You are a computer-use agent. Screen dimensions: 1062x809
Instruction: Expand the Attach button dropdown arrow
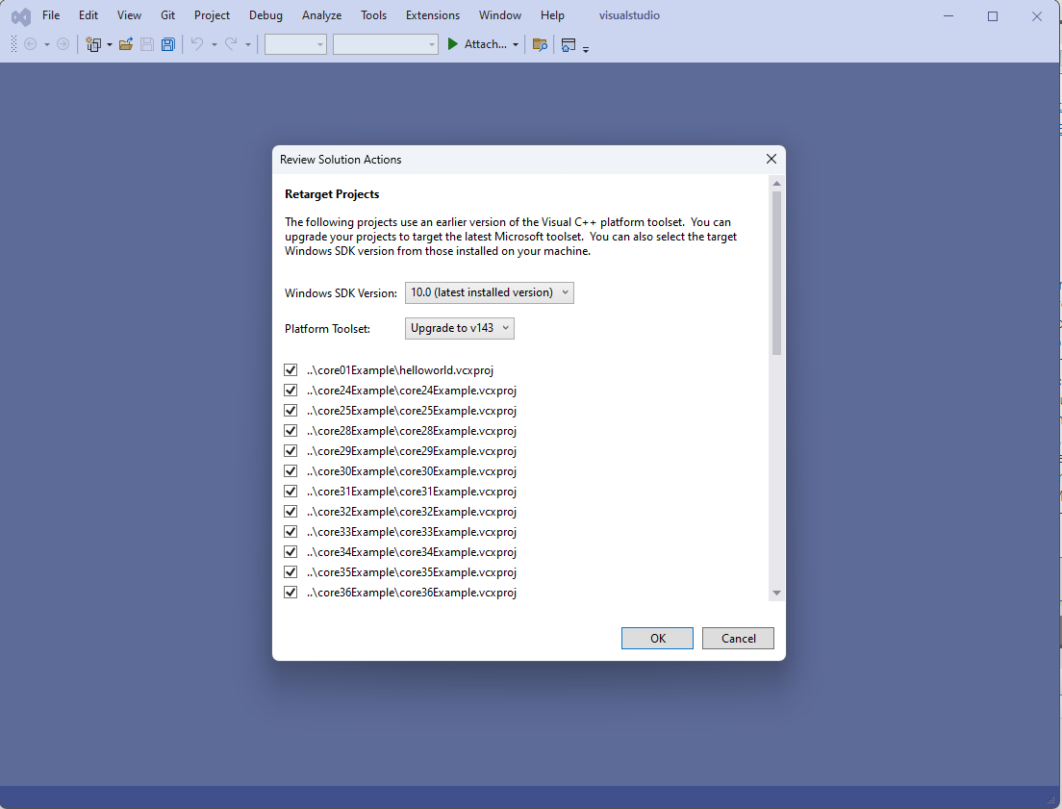coord(516,44)
